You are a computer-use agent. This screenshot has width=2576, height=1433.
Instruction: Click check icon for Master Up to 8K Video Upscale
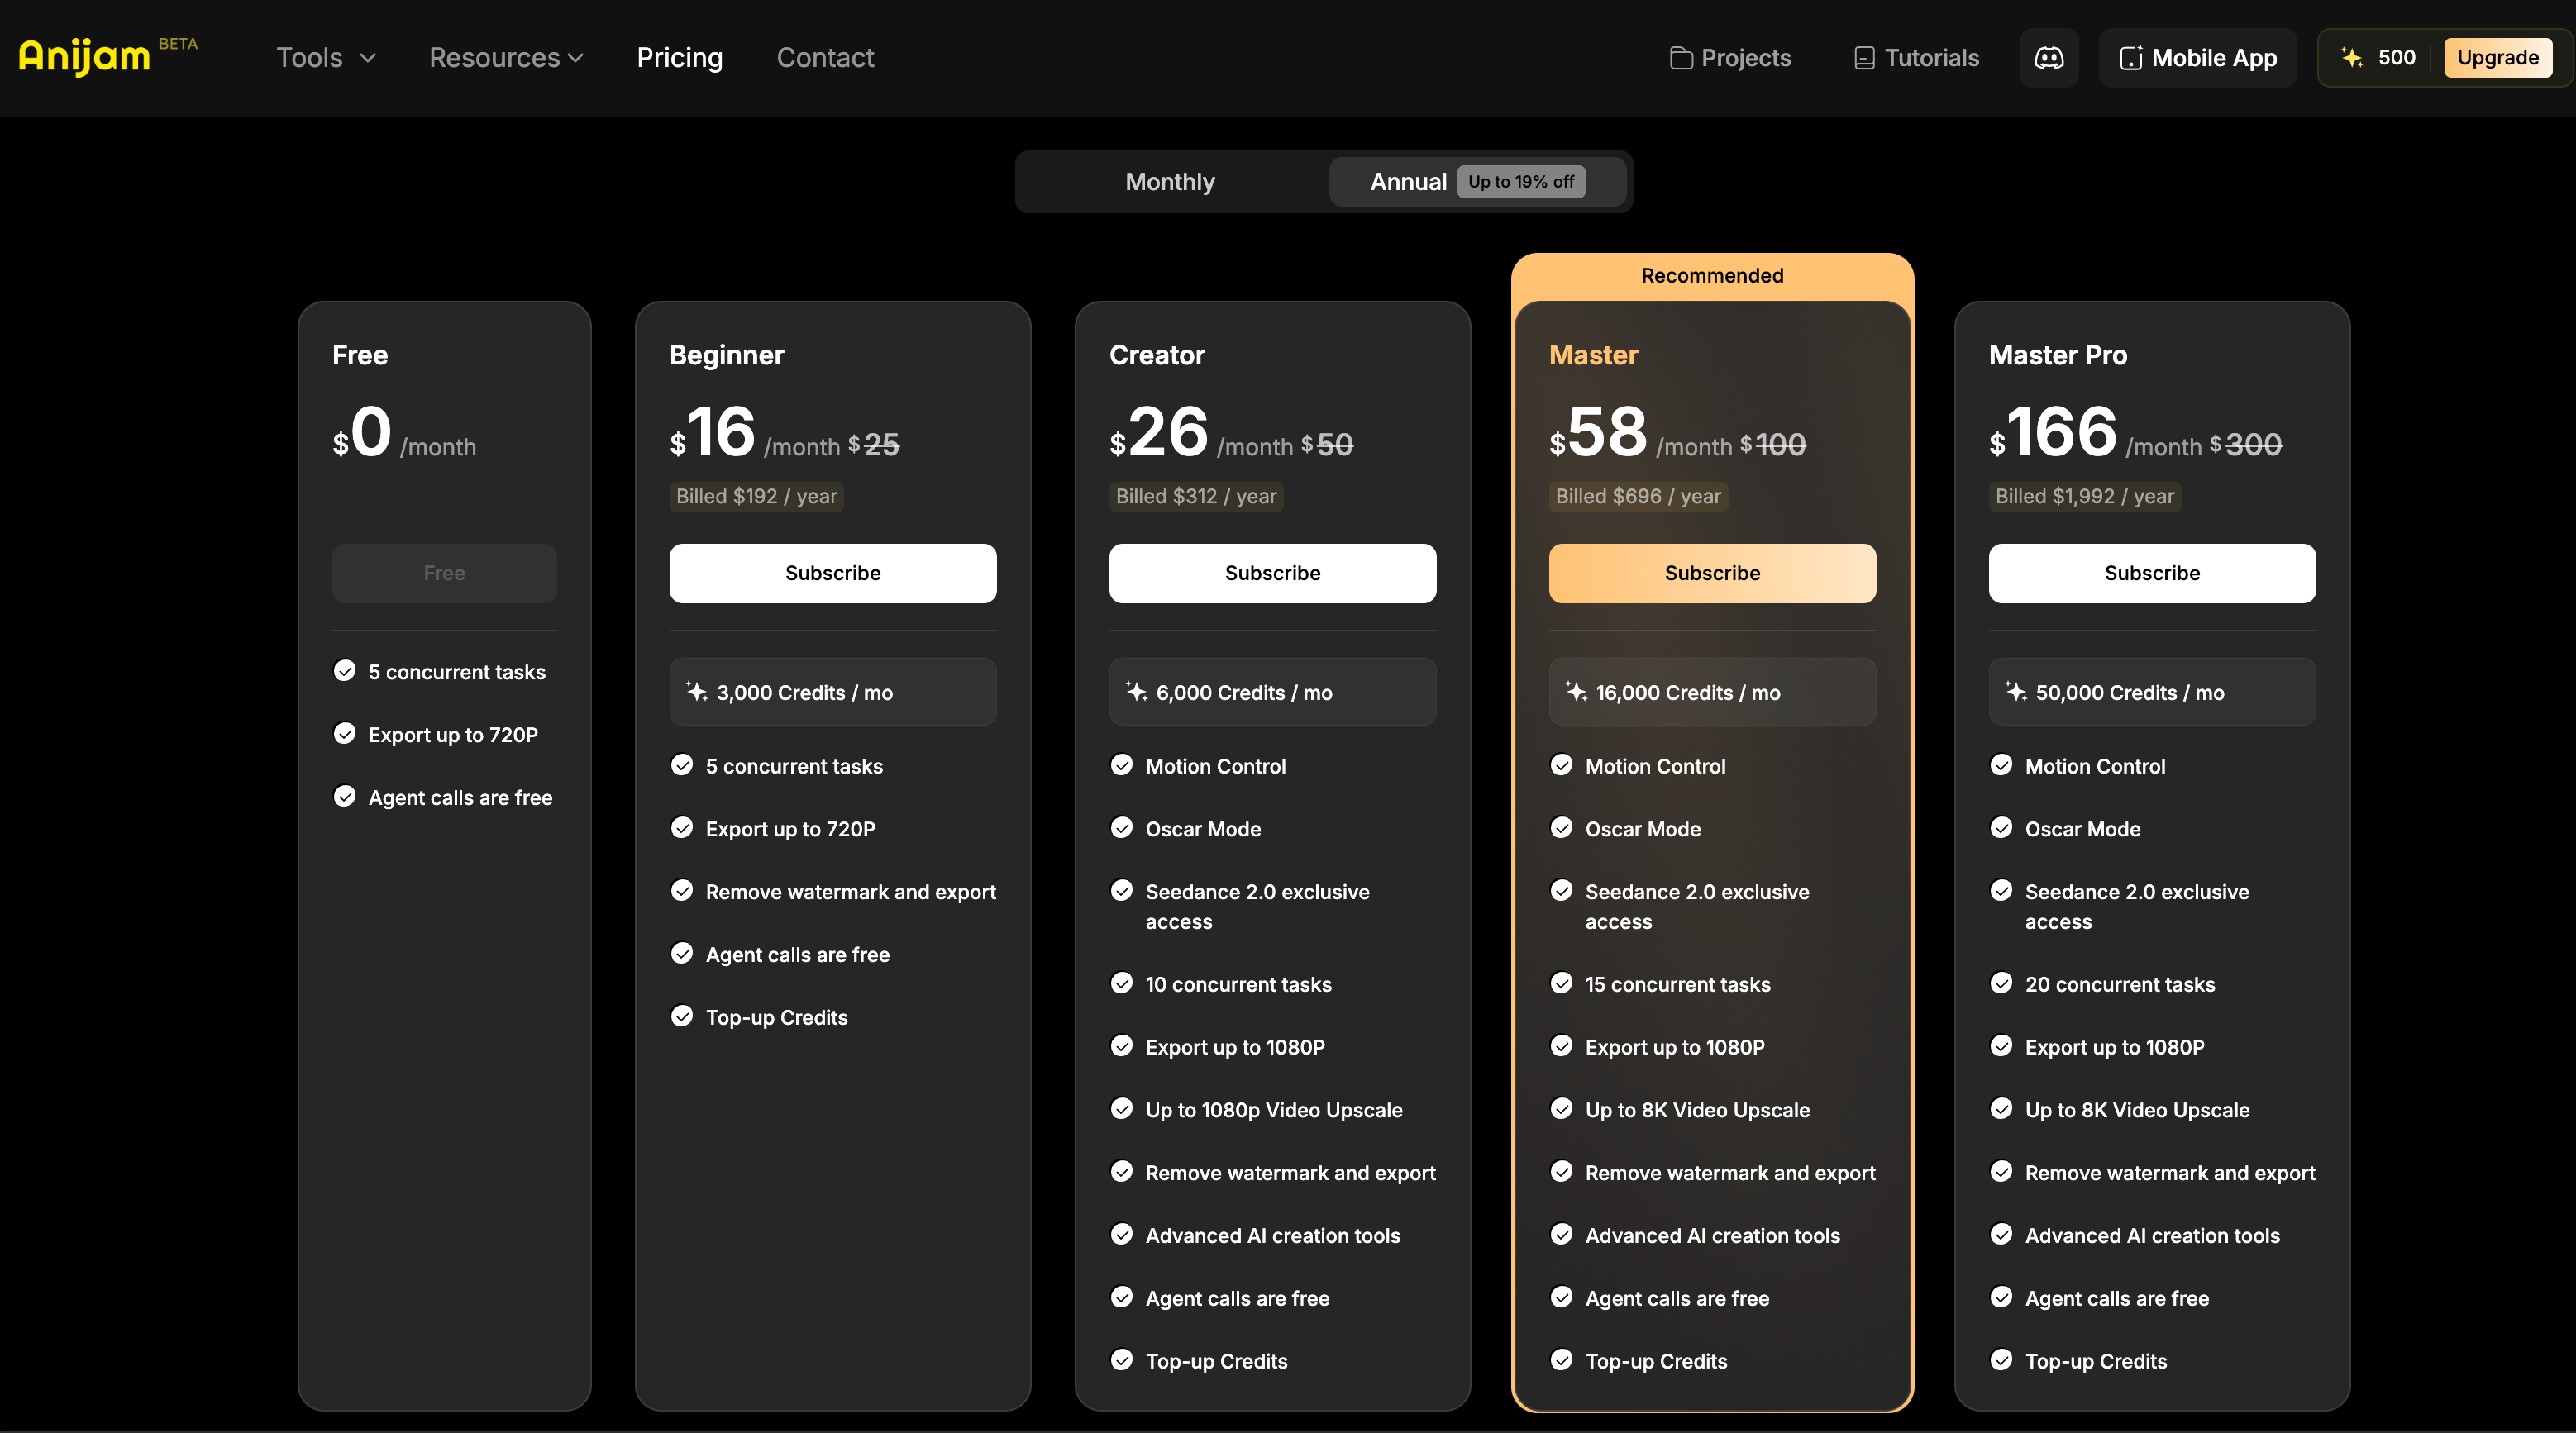point(1561,1108)
